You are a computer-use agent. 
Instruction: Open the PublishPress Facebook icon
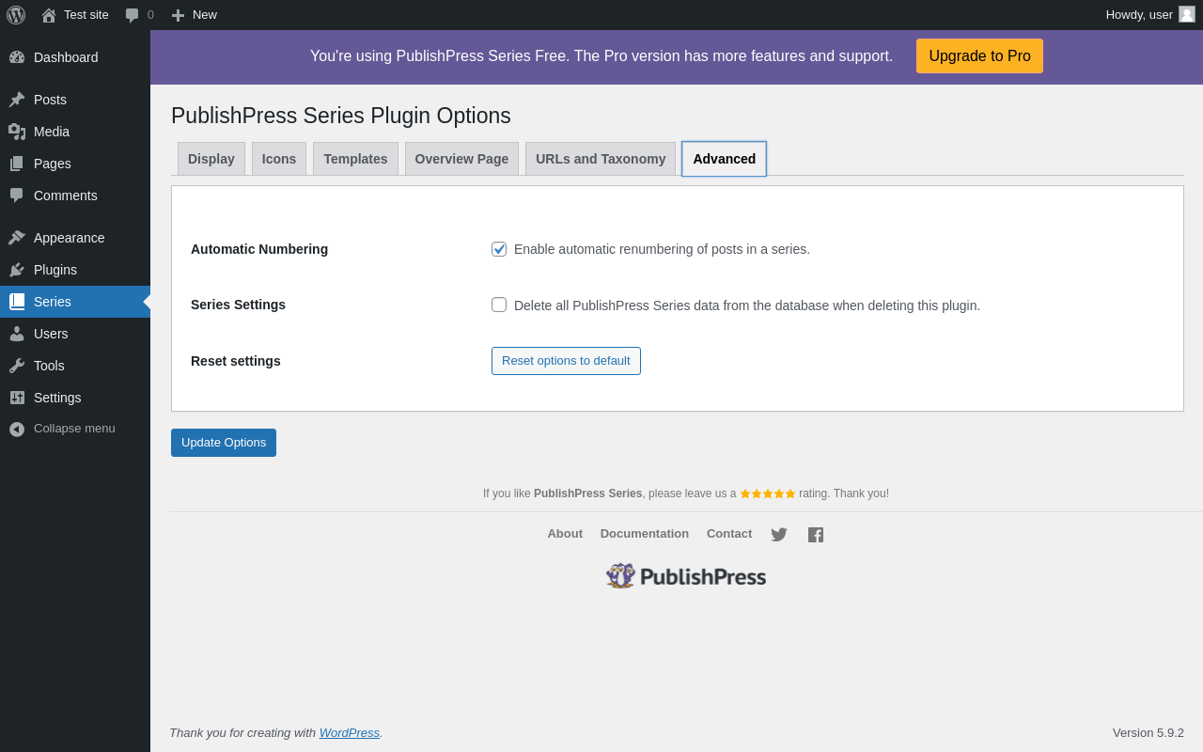pyautogui.click(x=816, y=535)
